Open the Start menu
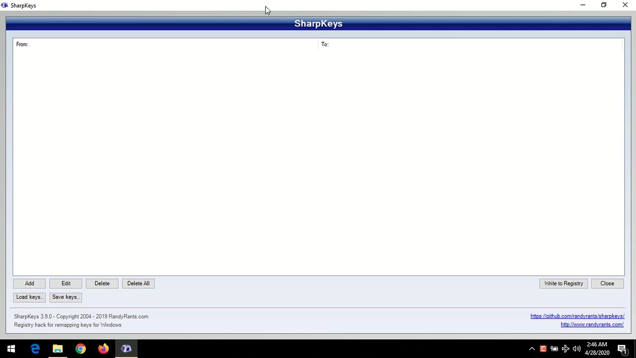The height and width of the screenshot is (358, 636). [11, 348]
